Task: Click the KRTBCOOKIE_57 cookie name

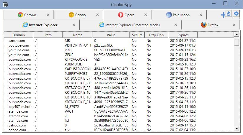Action: coord(77,78)
